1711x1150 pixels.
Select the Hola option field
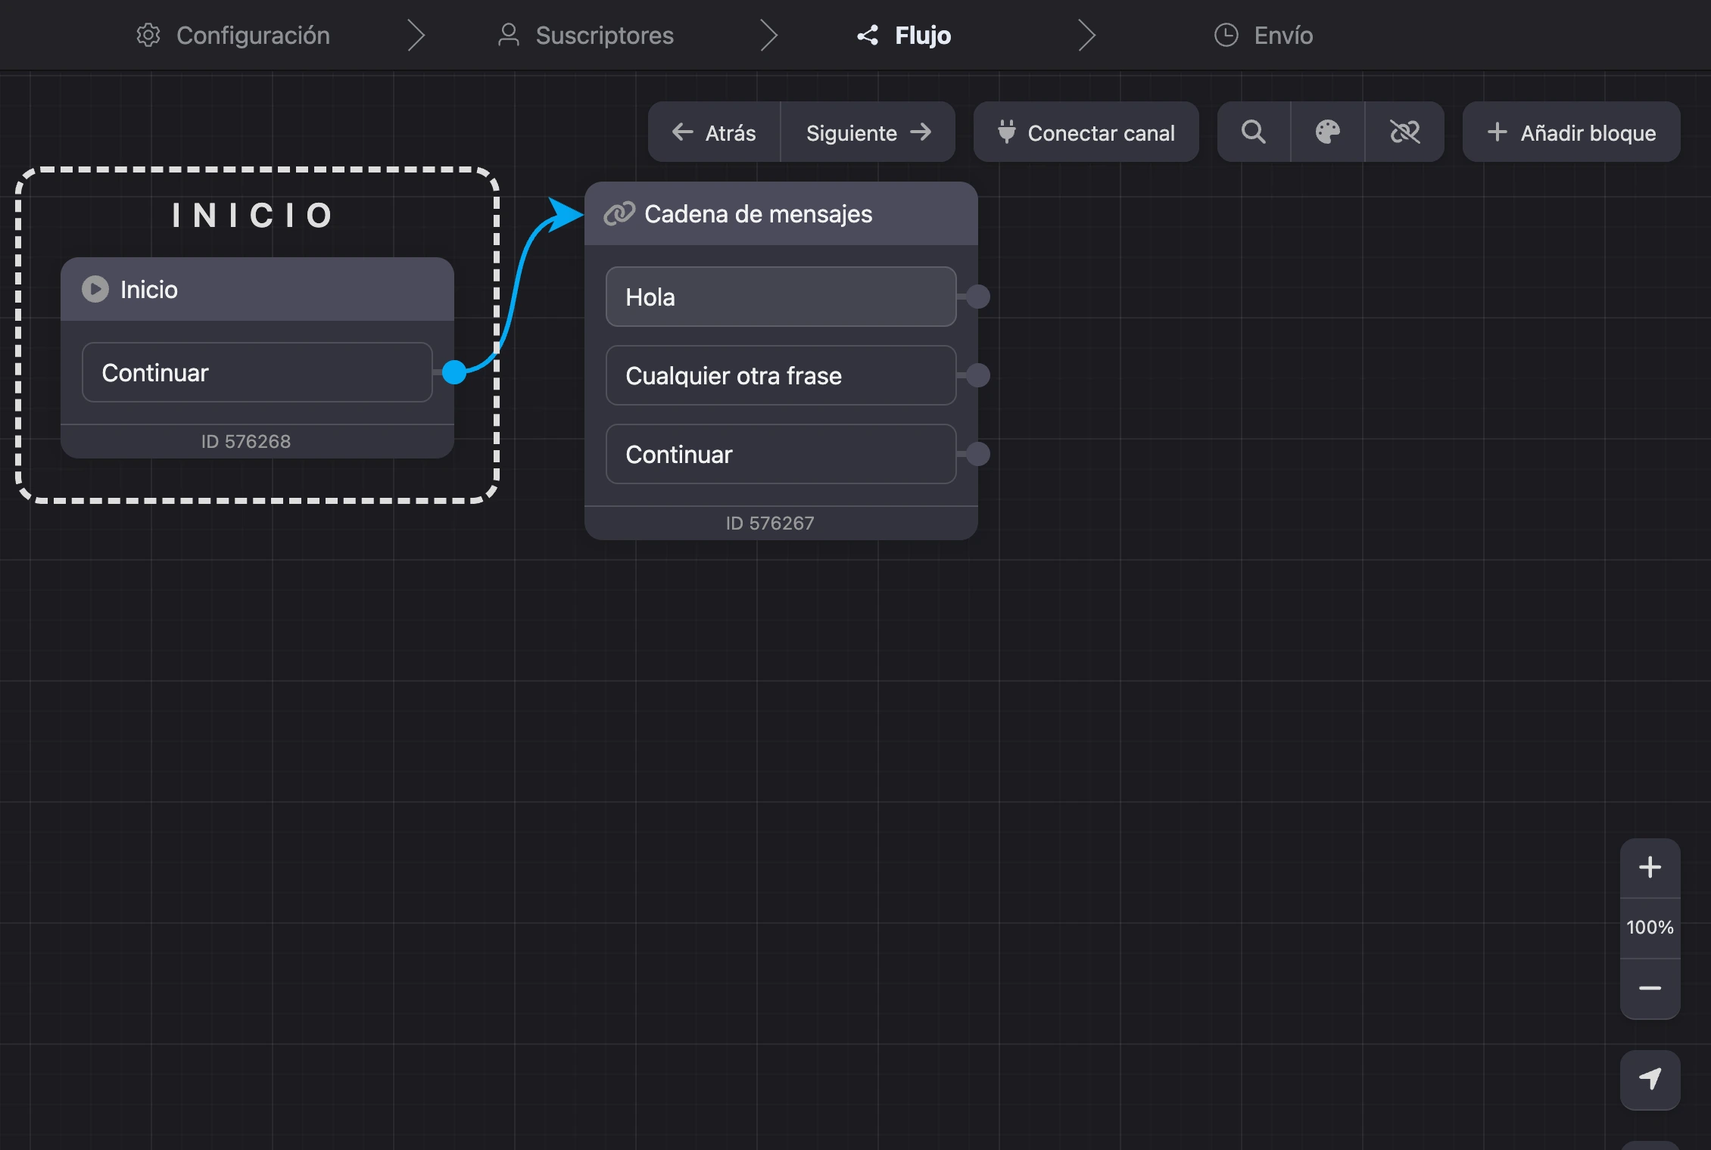point(781,297)
